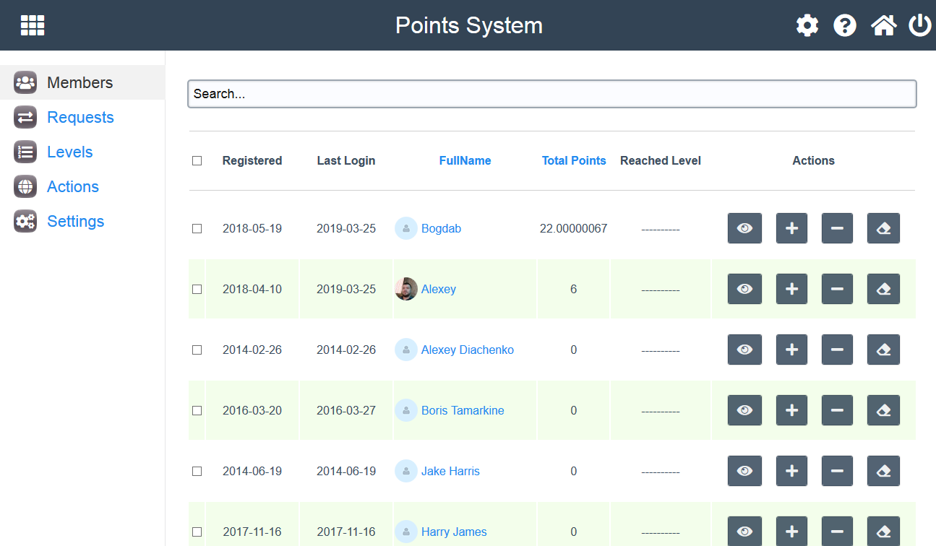Select the checkbox for Harry James
This screenshot has height=546, width=936.
[x=197, y=532]
